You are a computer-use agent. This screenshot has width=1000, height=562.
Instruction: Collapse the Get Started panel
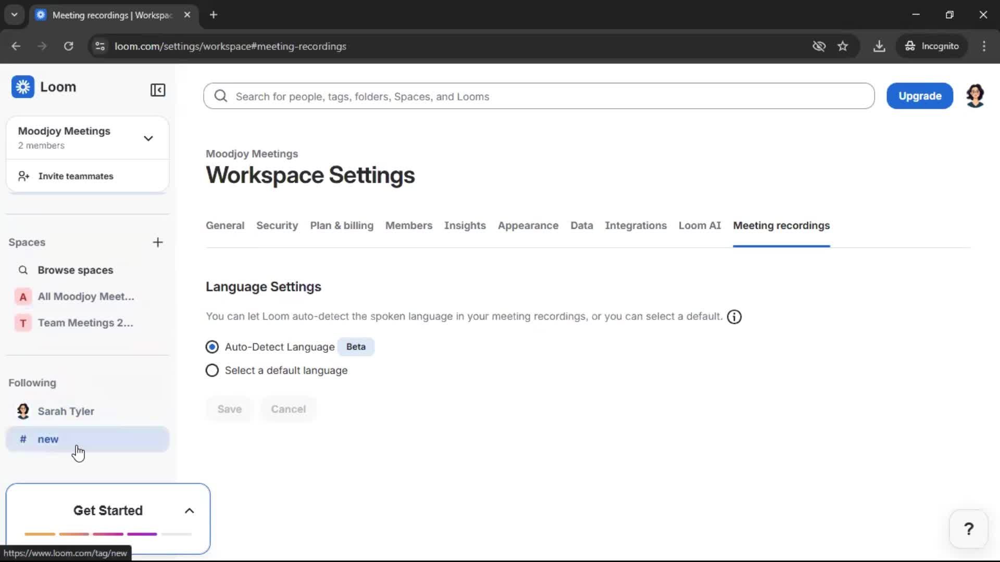pyautogui.click(x=189, y=510)
